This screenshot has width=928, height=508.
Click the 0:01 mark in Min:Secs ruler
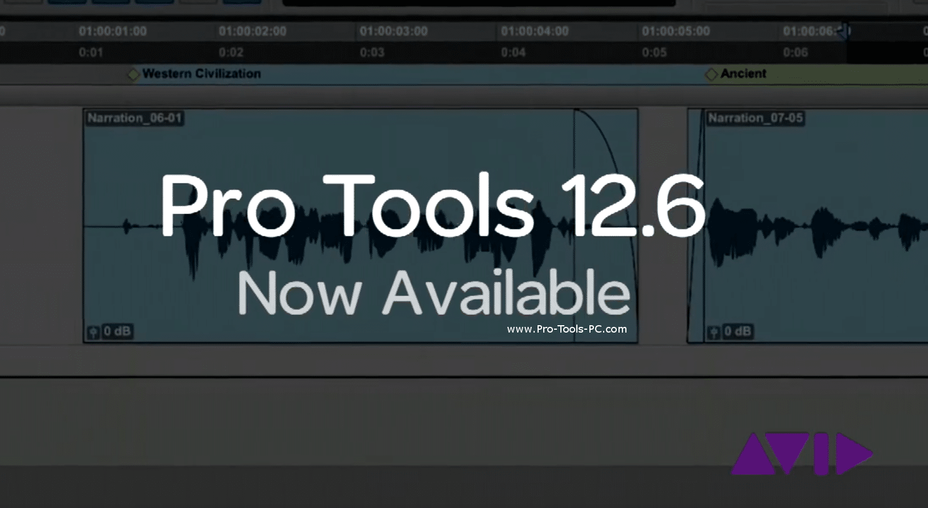click(x=91, y=52)
